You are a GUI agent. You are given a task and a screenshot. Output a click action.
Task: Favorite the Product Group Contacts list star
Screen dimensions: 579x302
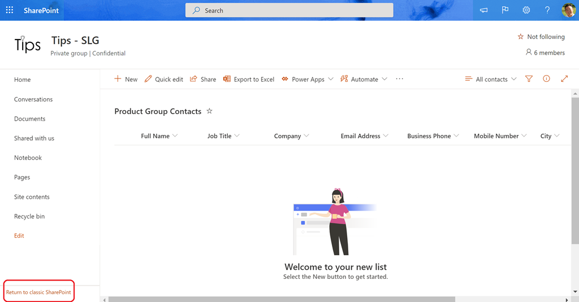tap(209, 111)
